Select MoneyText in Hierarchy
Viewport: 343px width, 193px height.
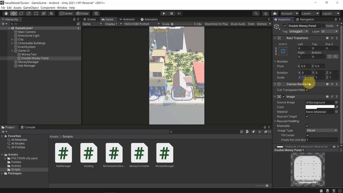tap(29, 55)
